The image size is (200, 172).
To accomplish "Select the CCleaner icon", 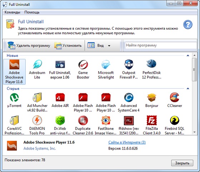I will pos(175,97).
